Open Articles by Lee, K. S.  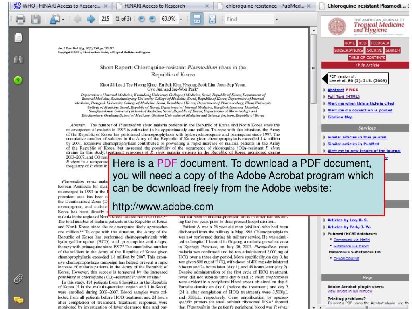(347, 220)
